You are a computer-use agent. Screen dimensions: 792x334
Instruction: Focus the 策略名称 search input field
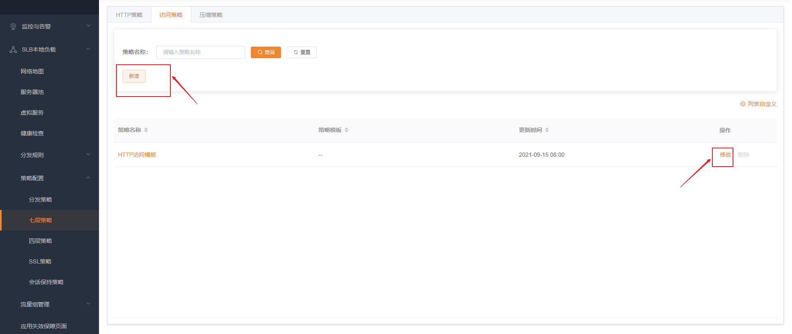click(200, 52)
